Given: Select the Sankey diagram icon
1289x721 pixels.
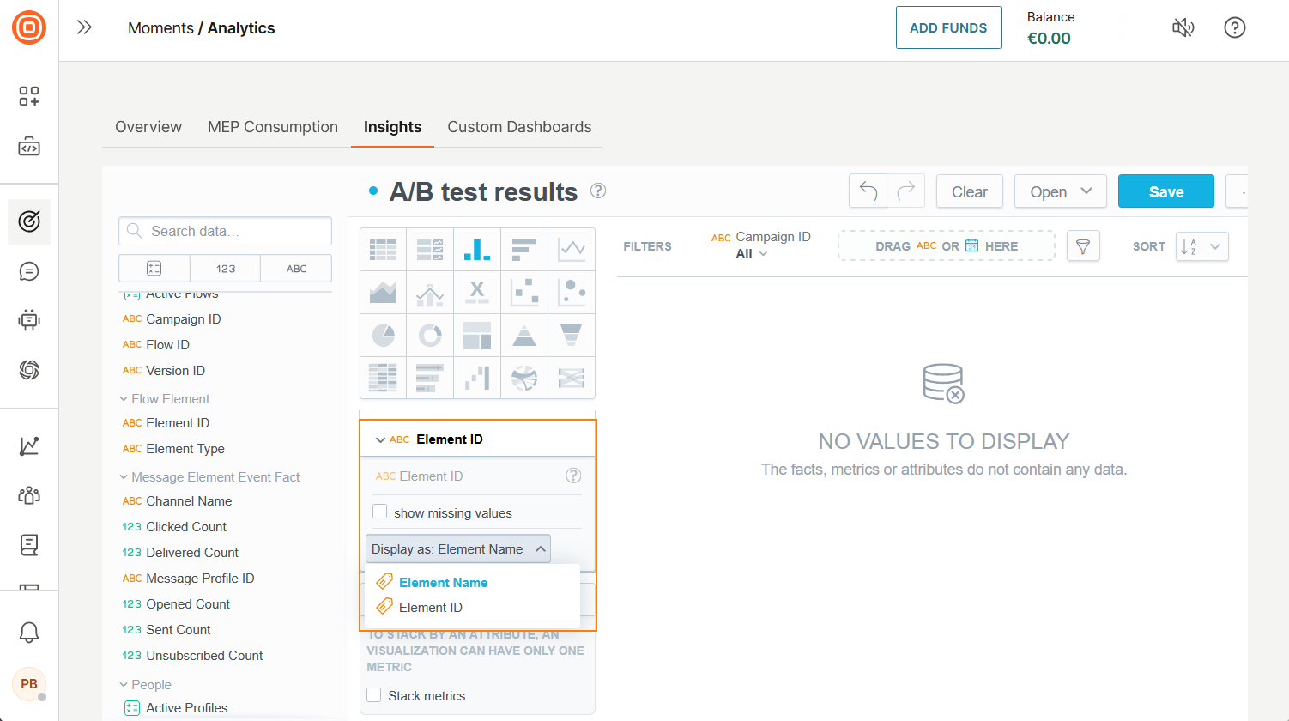Looking at the screenshot, I should (572, 377).
